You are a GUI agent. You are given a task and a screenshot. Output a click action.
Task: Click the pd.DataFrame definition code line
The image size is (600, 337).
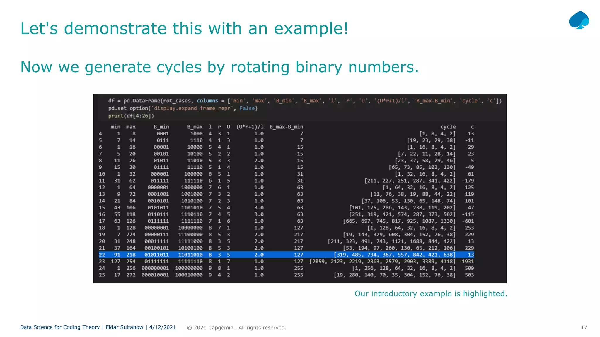point(305,101)
